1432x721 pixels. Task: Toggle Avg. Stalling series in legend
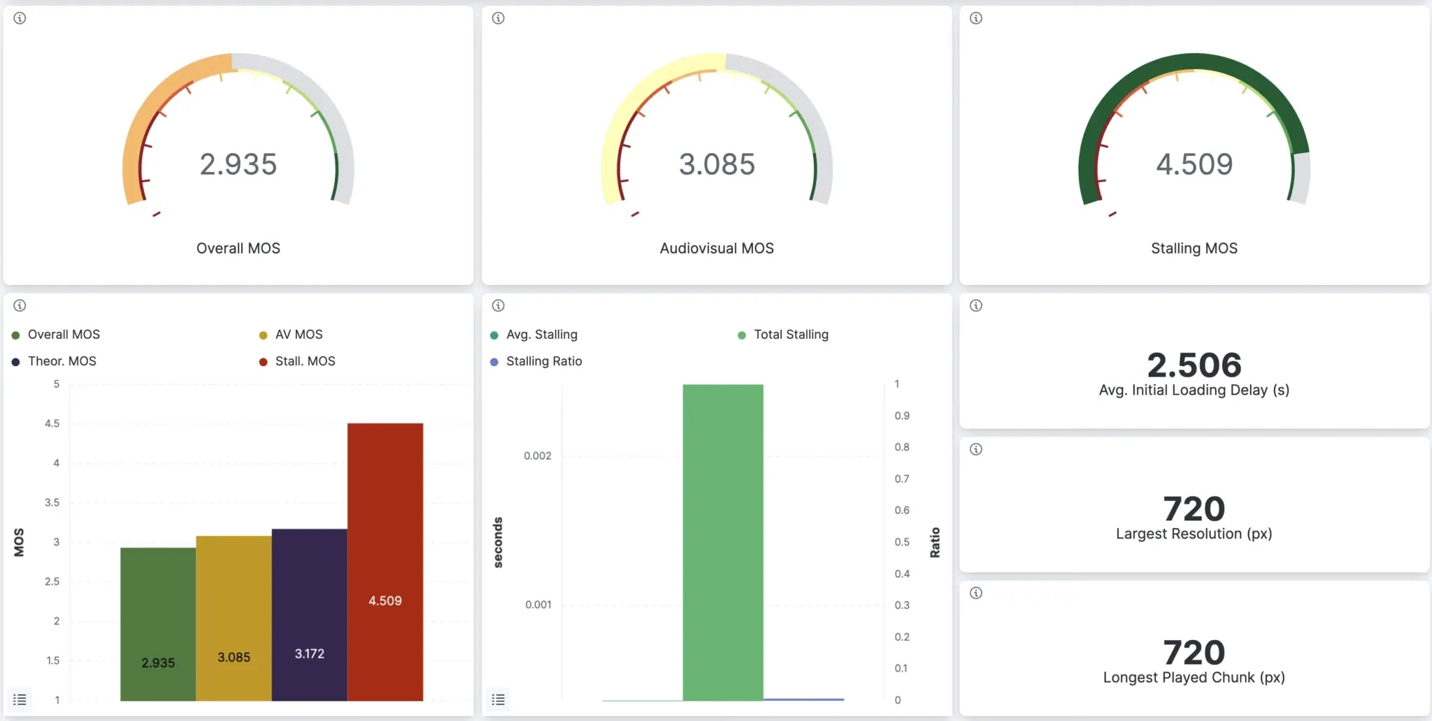pyautogui.click(x=534, y=335)
